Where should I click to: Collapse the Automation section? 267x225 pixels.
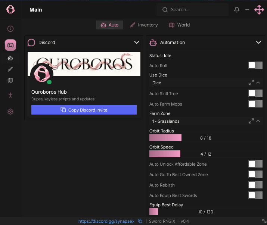click(x=258, y=43)
